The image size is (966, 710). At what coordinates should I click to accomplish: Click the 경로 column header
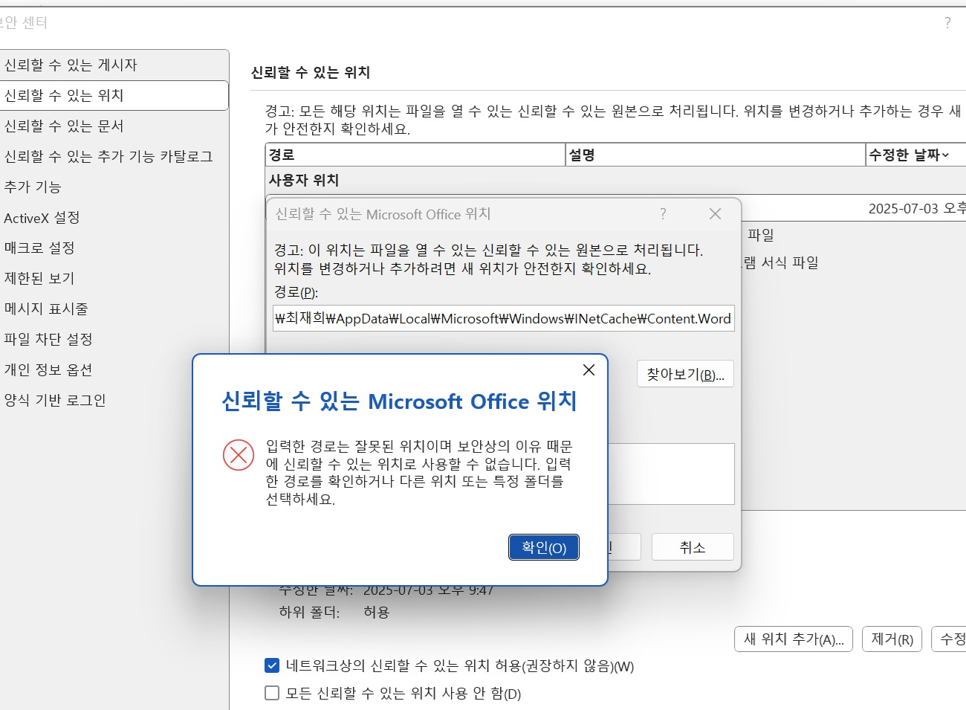415,155
